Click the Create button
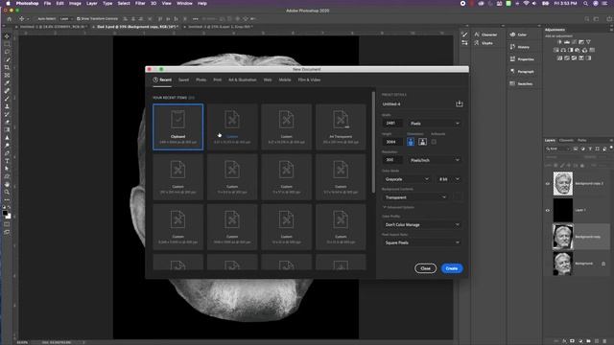This screenshot has width=614, height=345. click(x=452, y=268)
